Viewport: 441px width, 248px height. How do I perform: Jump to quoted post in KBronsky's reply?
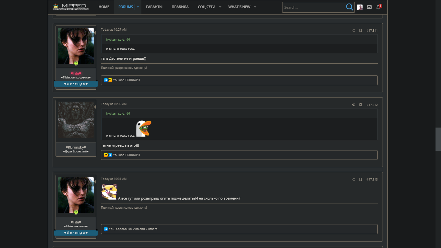[x=128, y=114]
